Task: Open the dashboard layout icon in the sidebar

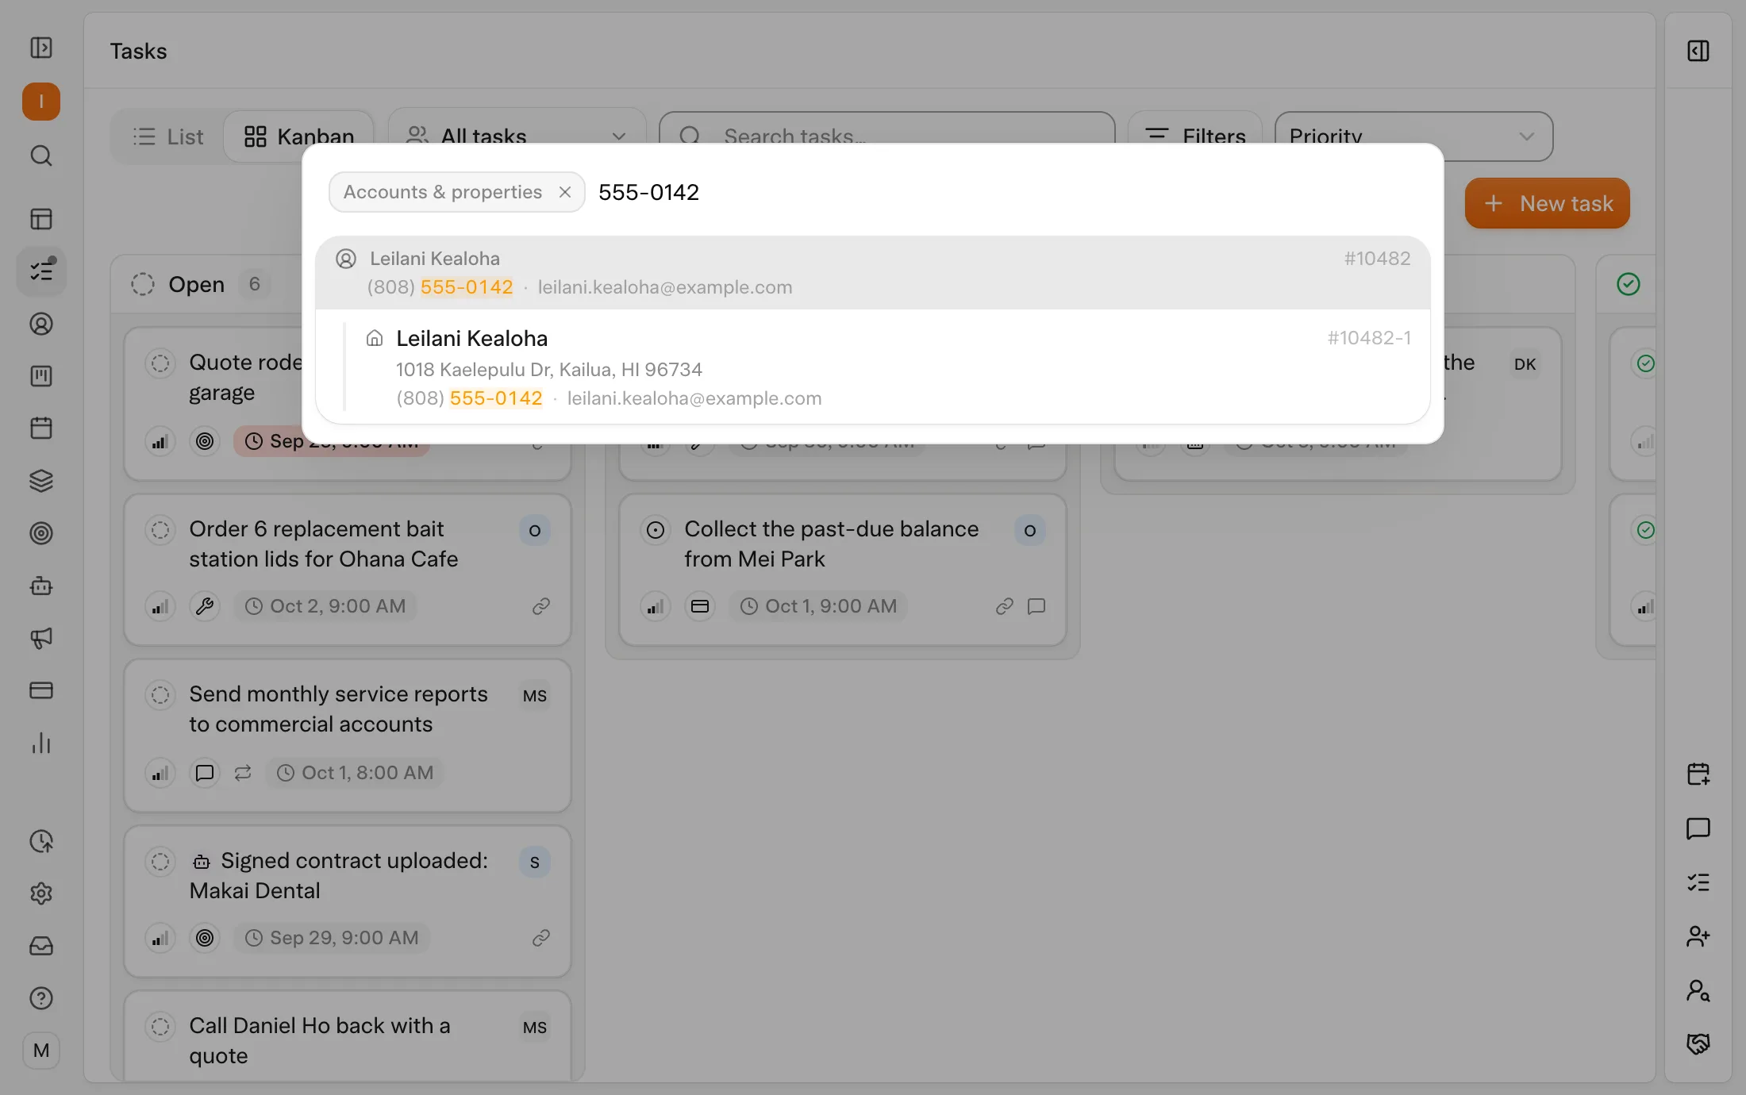Action: tap(41, 219)
